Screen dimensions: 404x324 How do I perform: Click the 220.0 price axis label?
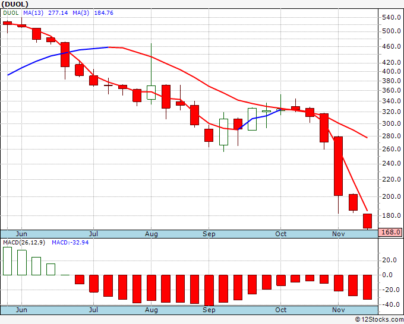(392, 179)
